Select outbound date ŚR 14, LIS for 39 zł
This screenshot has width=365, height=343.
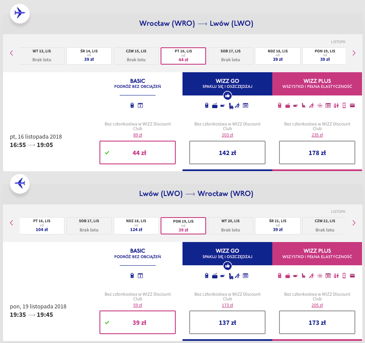(89, 56)
